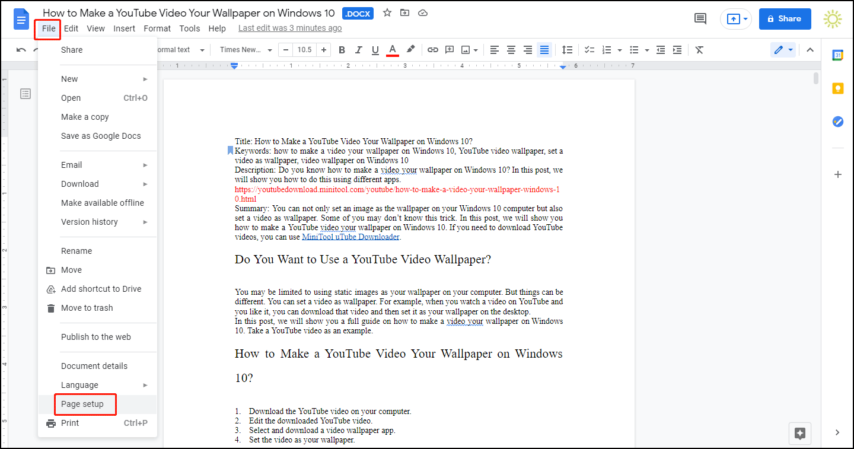Open paragraph style dropdown arrow

[202, 50]
